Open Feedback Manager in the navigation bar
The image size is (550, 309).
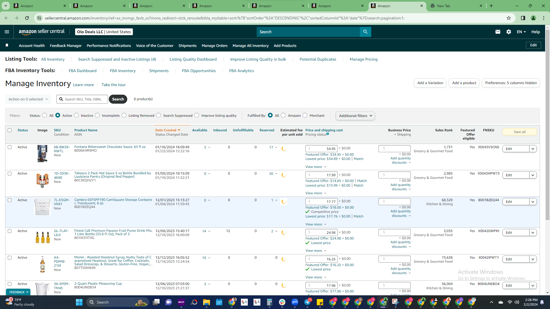click(66, 45)
